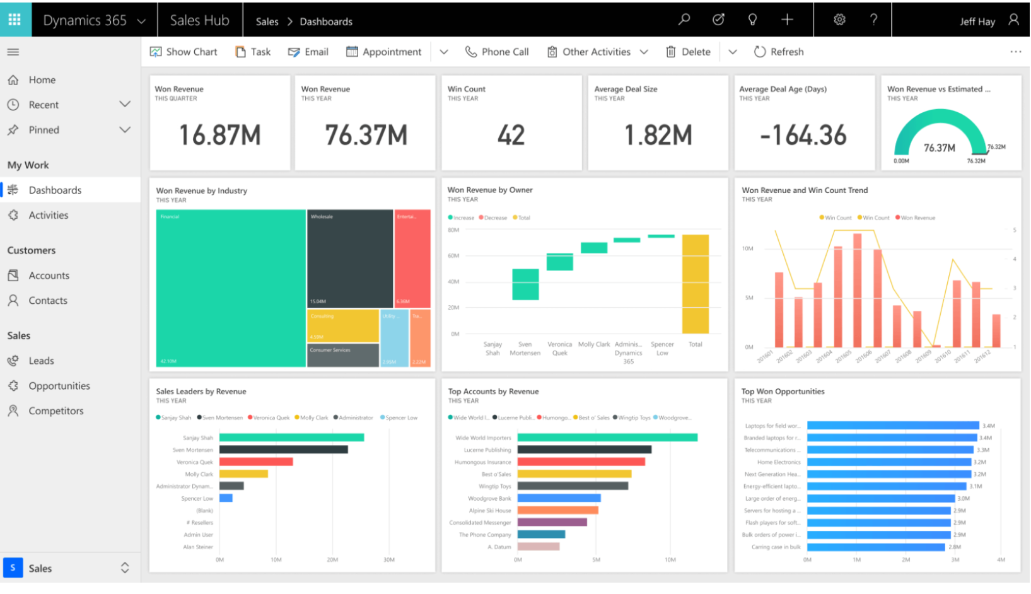Click the Dashboards sidebar icon
Screen dimensions: 1031x594
tap(13, 190)
